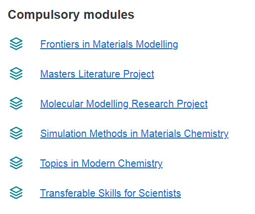
Task: Click the module icon beside Transferable Skills for Scientists
Action: [x=16, y=193]
